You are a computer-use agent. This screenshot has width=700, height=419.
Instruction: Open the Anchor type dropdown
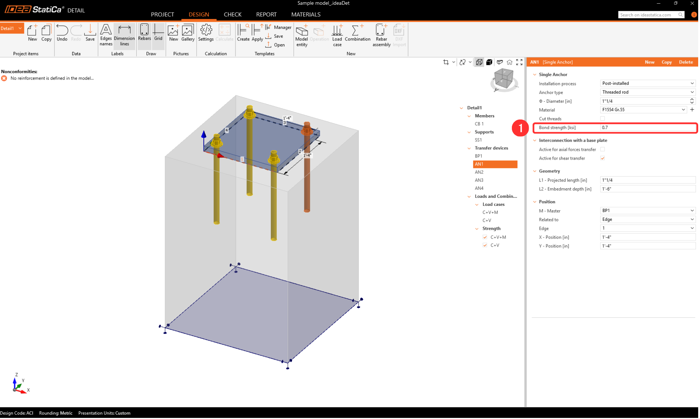point(647,92)
